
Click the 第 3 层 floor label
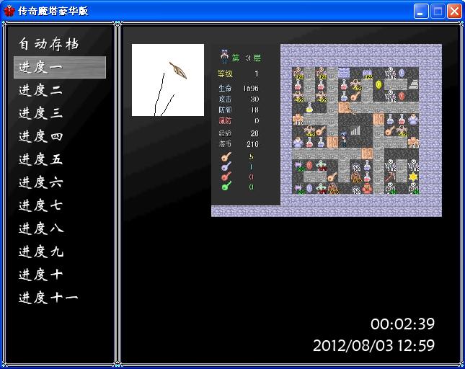pyautogui.click(x=247, y=58)
